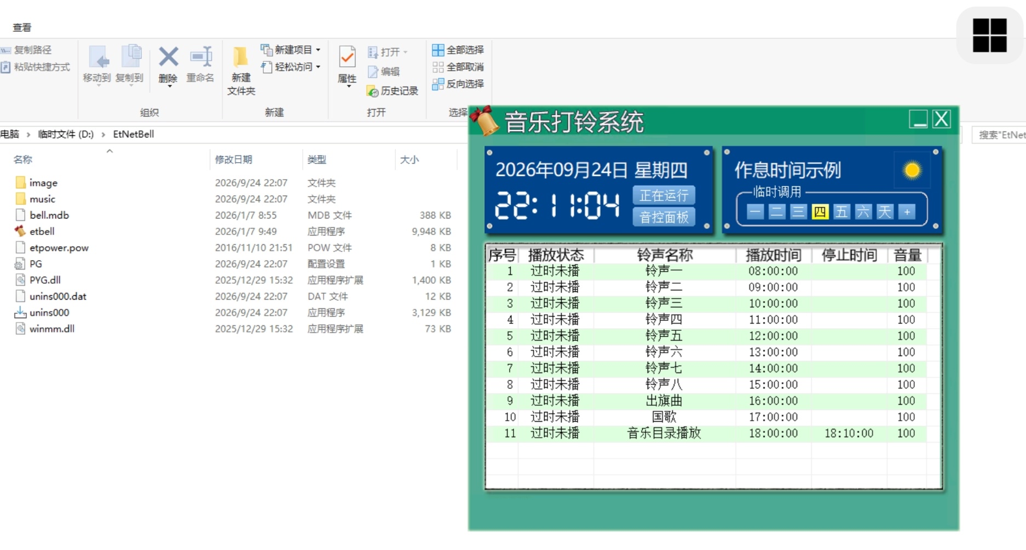Click the search EtNetBell input box

point(999,135)
